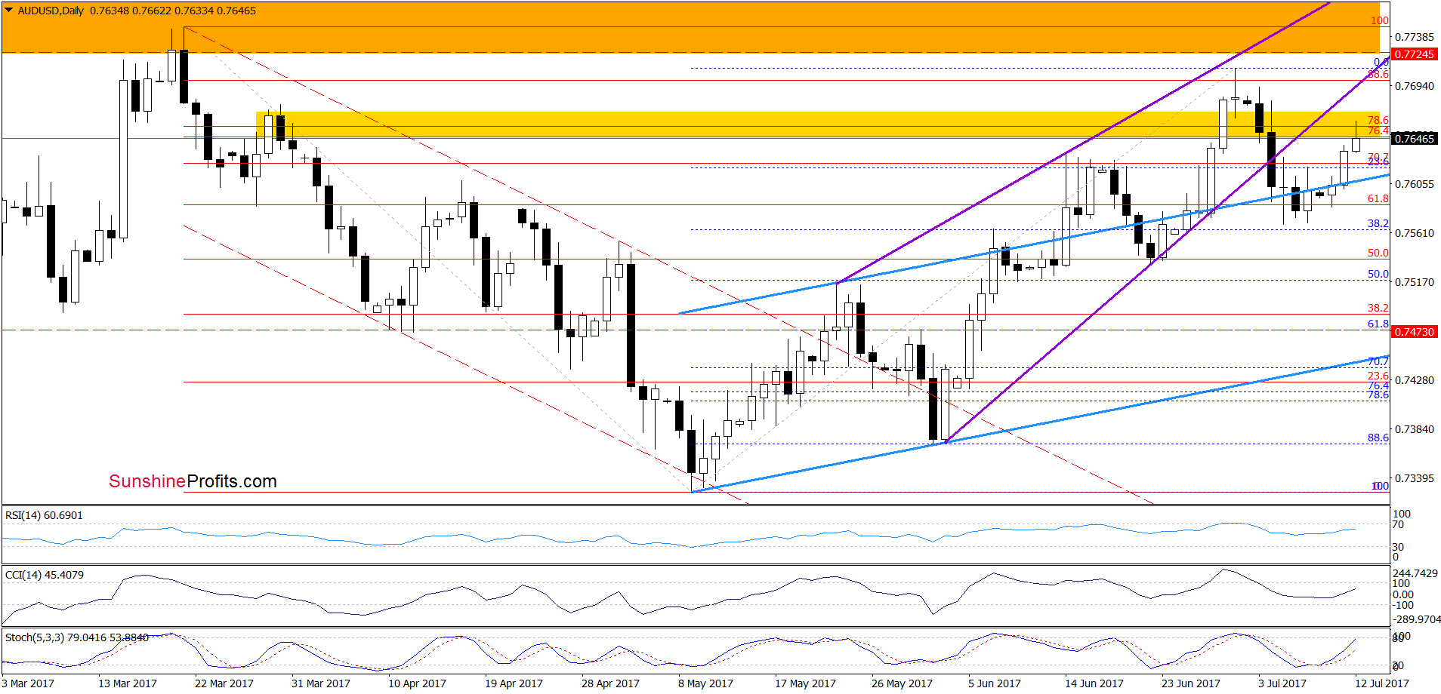This screenshot has width=1441, height=694.
Task: Click the 17 May 2017 date label
Action: [805, 683]
